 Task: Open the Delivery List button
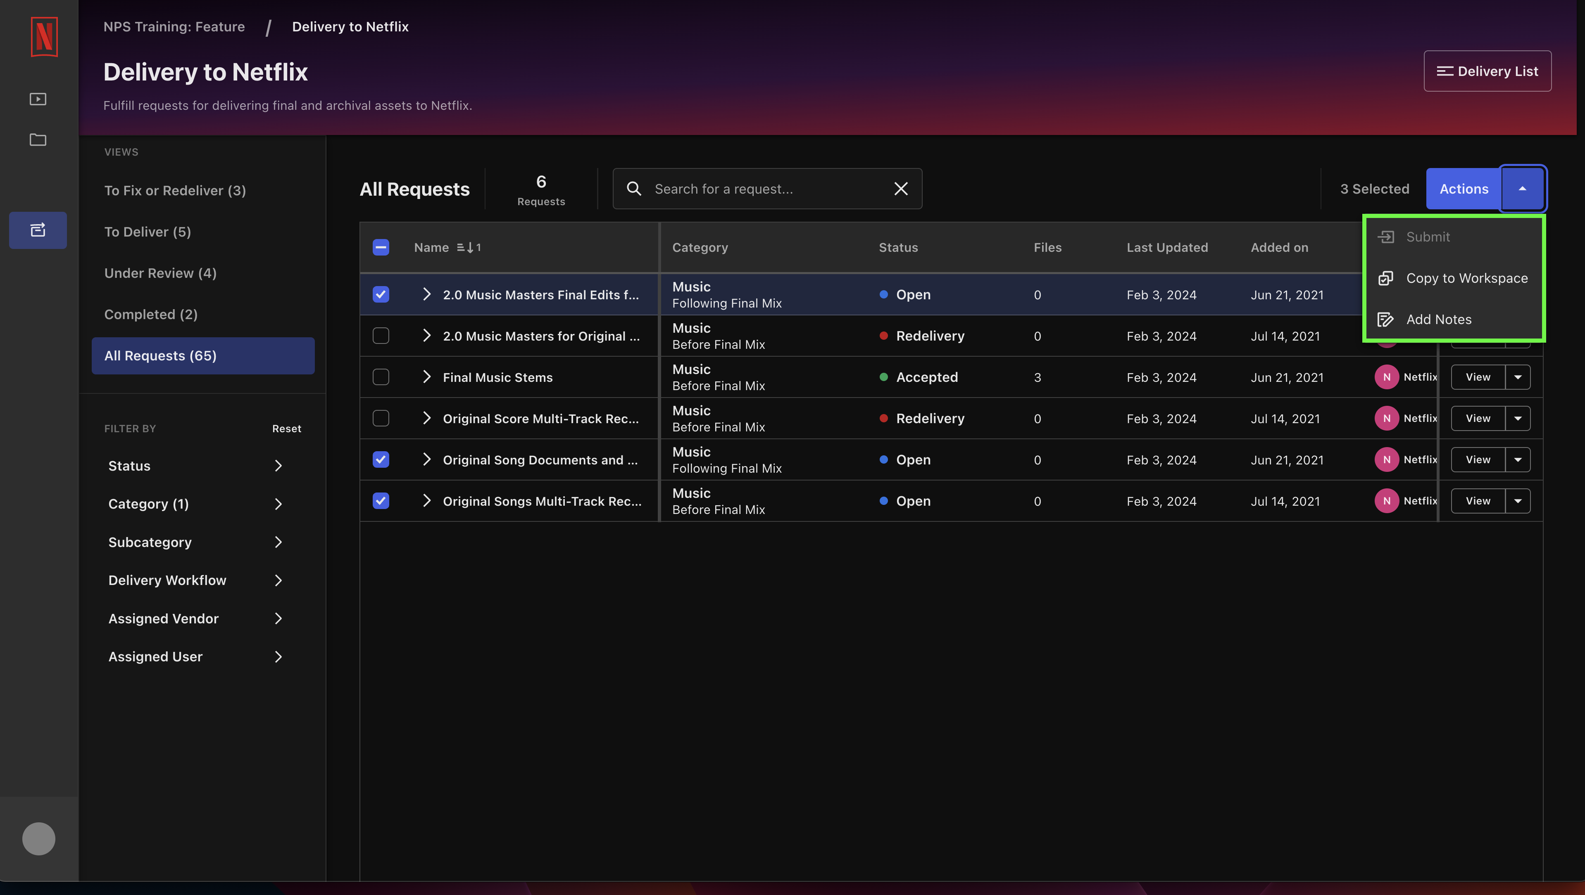[x=1487, y=71]
